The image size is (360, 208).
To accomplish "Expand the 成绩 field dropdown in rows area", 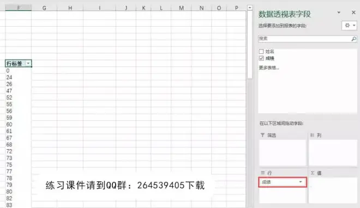I will pyautogui.click(x=301, y=182).
